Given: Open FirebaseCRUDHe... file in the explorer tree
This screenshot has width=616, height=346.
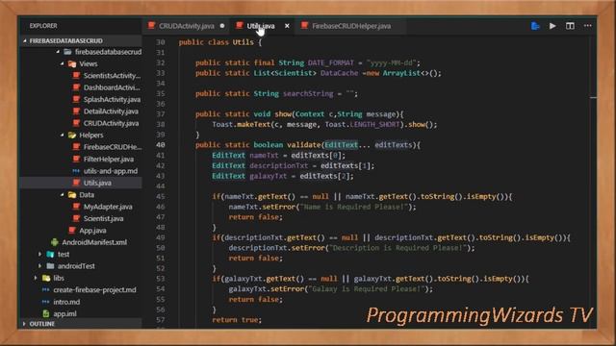Looking at the screenshot, I should pyautogui.click(x=113, y=147).
